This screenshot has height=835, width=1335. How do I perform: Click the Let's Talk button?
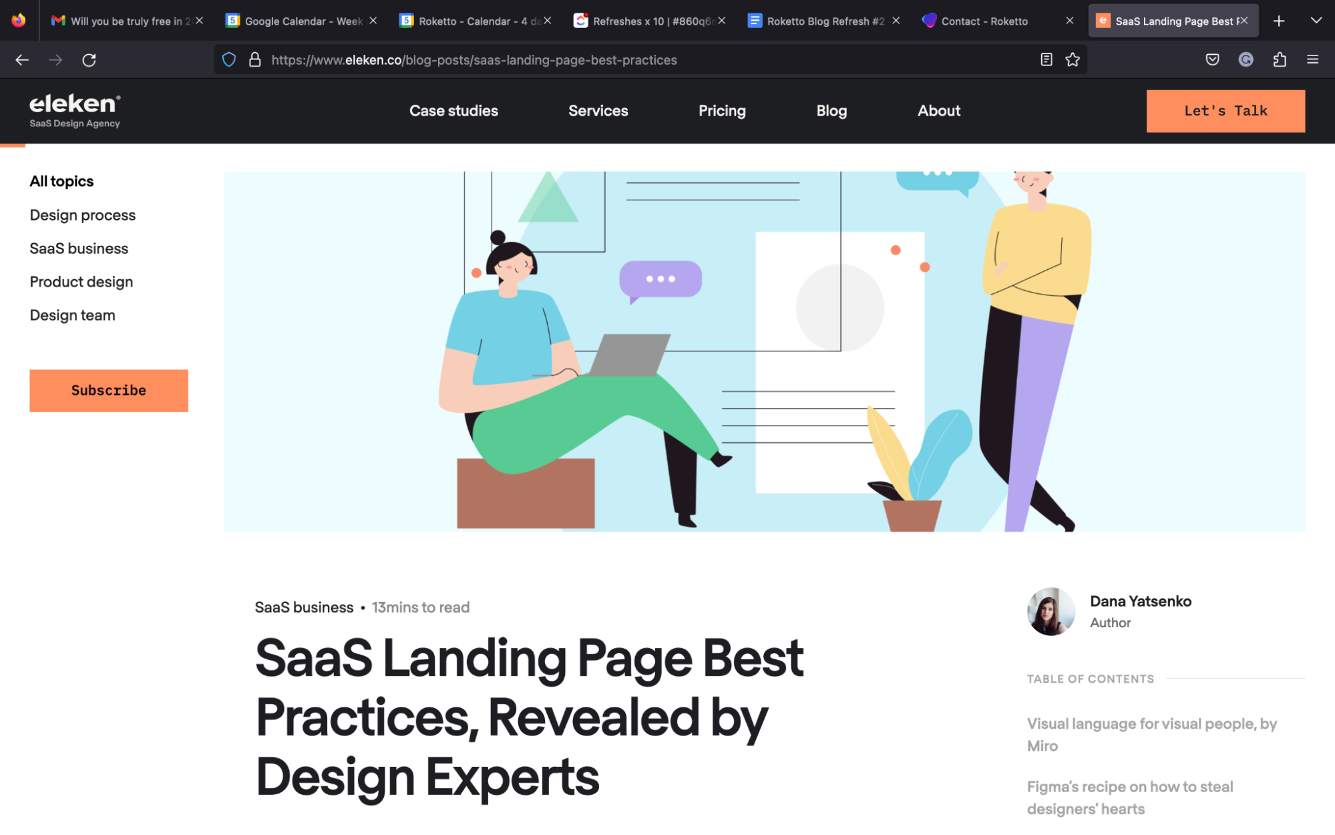[1225, 111]
